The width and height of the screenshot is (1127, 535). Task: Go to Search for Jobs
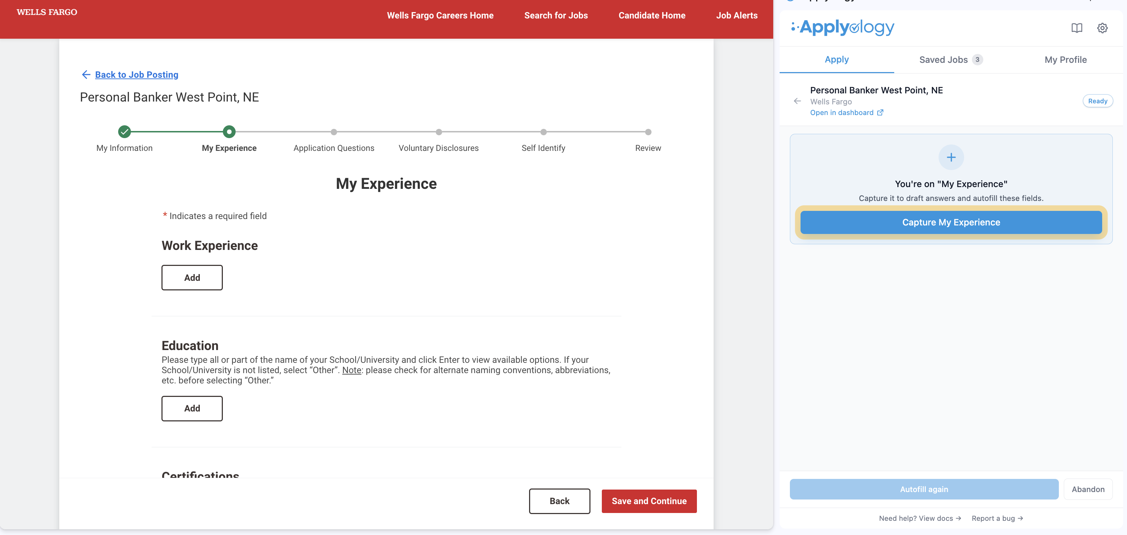pyautogui.click(x=556, y=15)
